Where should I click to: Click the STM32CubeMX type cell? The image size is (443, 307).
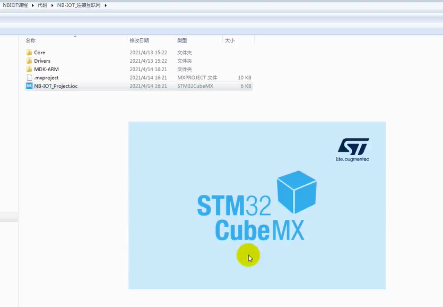click(x=195, y=86)
